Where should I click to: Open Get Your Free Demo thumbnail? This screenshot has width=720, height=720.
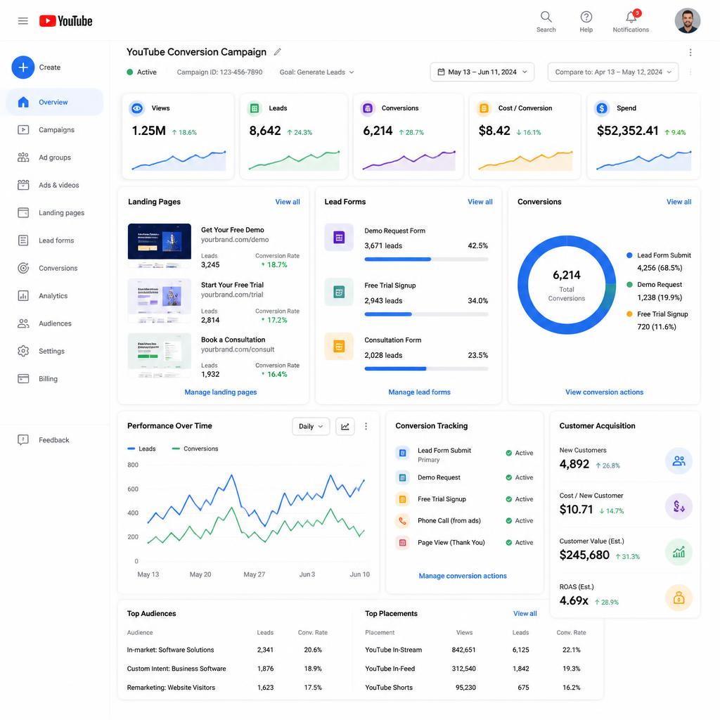160,245
